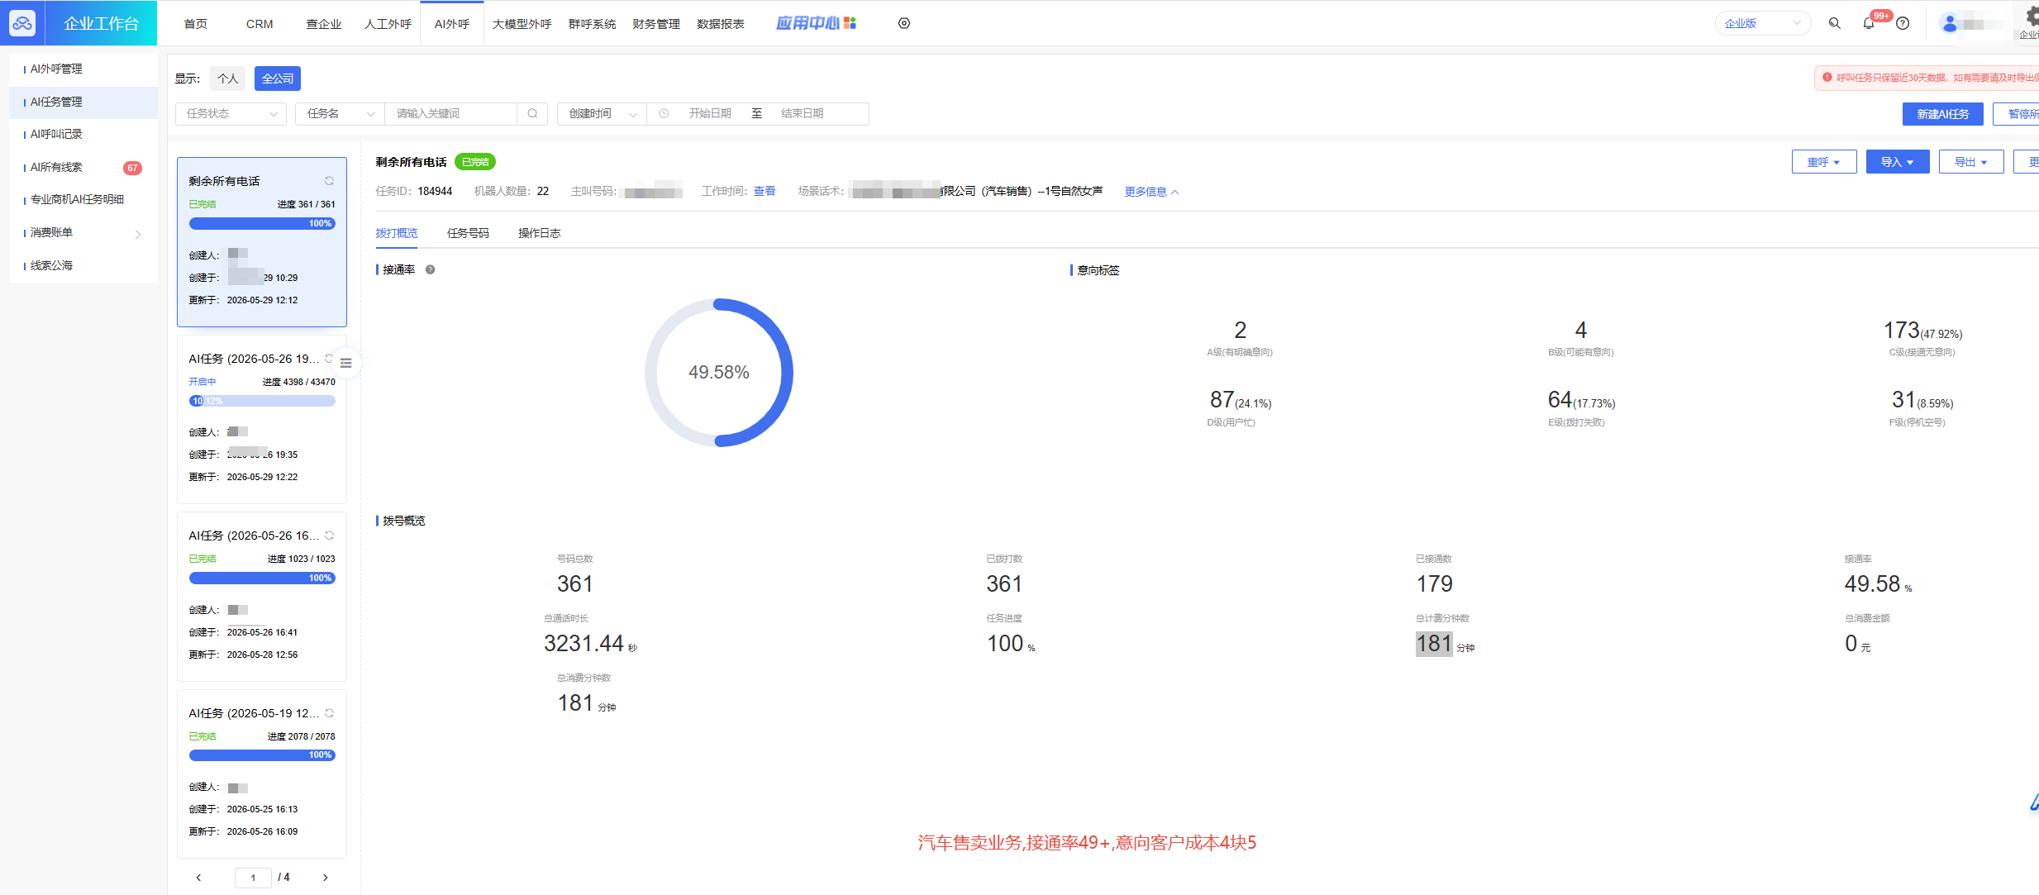Switch to 首页 top menu
This screenshot has width=2039, height=895.
point(195,24)
